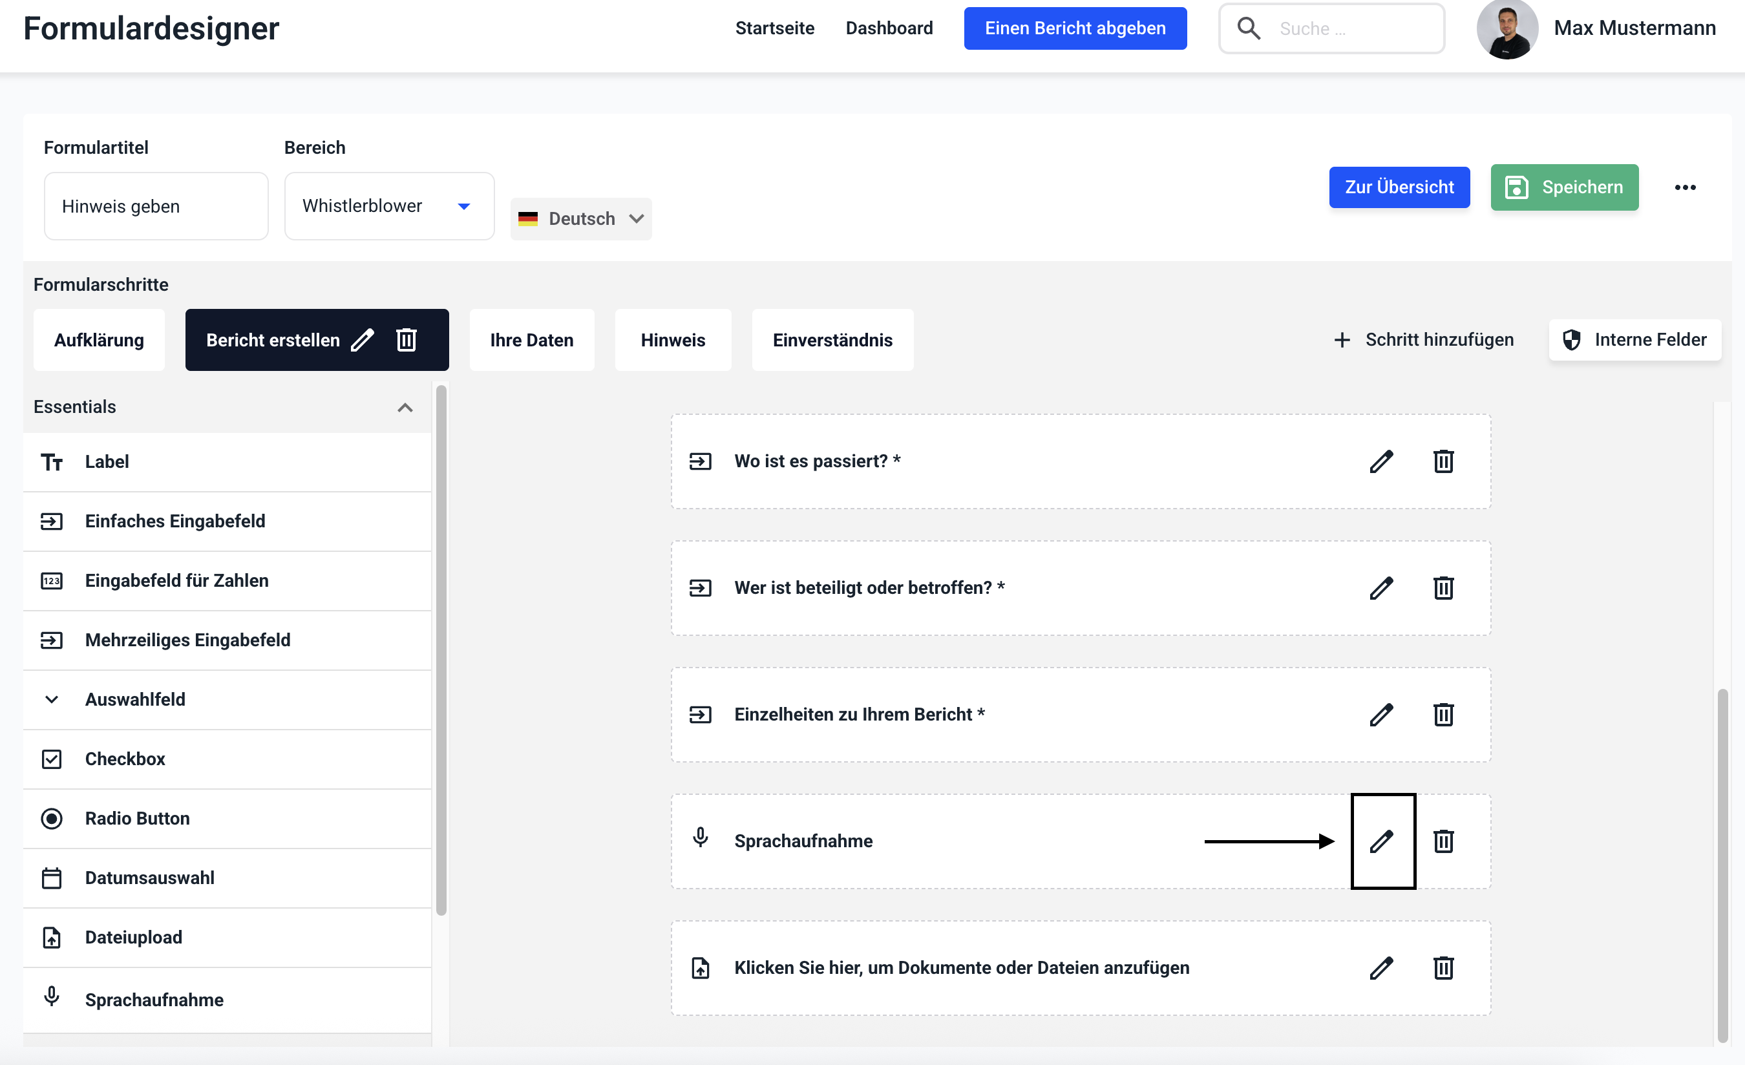
Task: Click Schritt hinzufügen to add step
Action: pos(1424,340)
